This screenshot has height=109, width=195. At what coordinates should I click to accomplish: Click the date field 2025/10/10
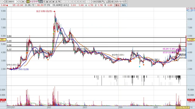point(119,2)
